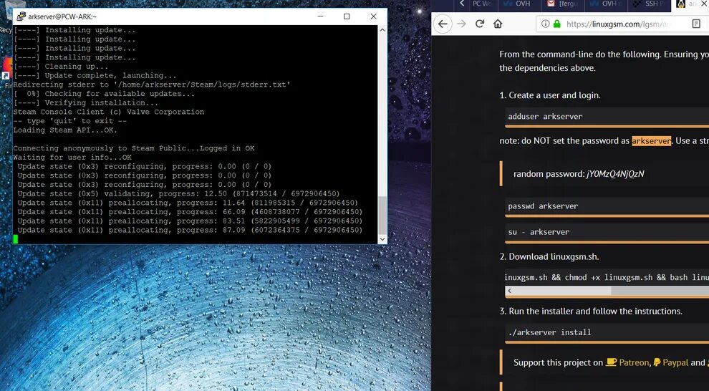The width and height of the screenshot is (709, 391).
Task: Close the active arkserver browser tab
Action: tap(705, 4)
